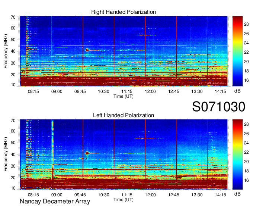This screenshot has width=253, height=206.
Task: Click the 18 value on the Left Handed color bar scale
Action: pyautogui.click(x=246, y=171)
